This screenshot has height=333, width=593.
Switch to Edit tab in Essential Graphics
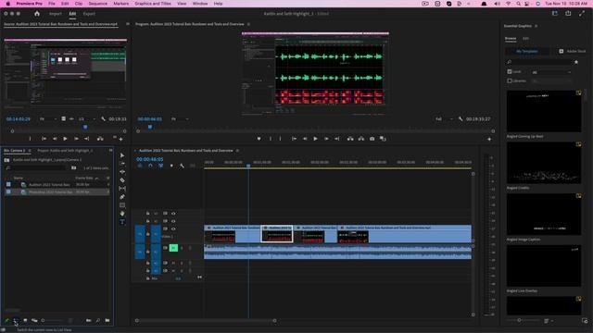(x=525, y=39)
